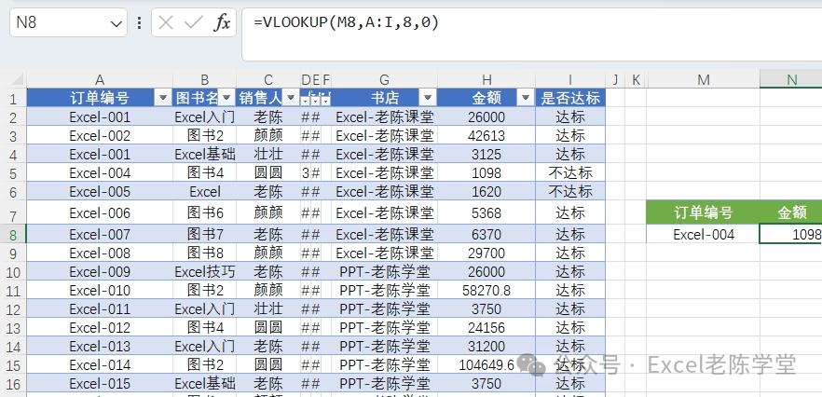Click the cancel (X) icon in formula bar
Viewport: 822px width, 397px height.
(166, 22)
